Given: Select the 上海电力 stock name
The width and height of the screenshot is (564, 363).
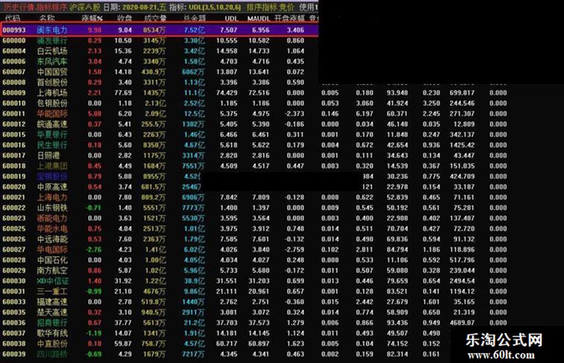Looking at the screenshot, I should 52,197.
